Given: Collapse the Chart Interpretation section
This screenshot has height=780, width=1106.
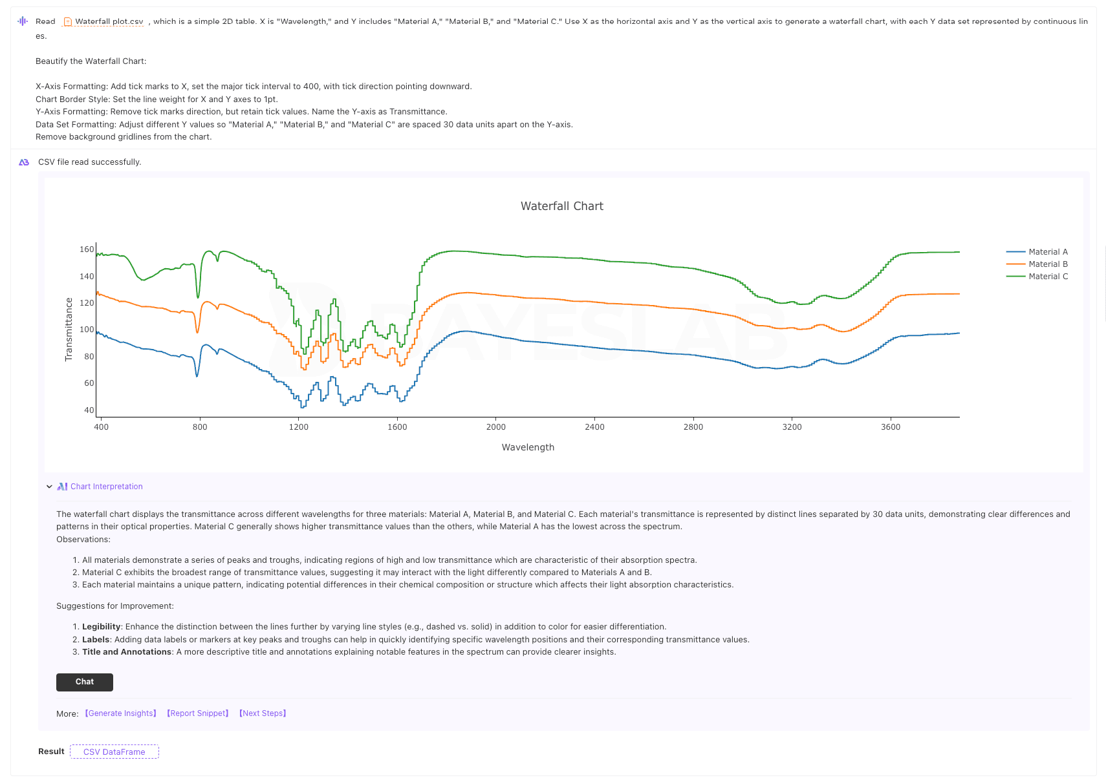Looking at the screenshot, I should (x=49, y=487).
